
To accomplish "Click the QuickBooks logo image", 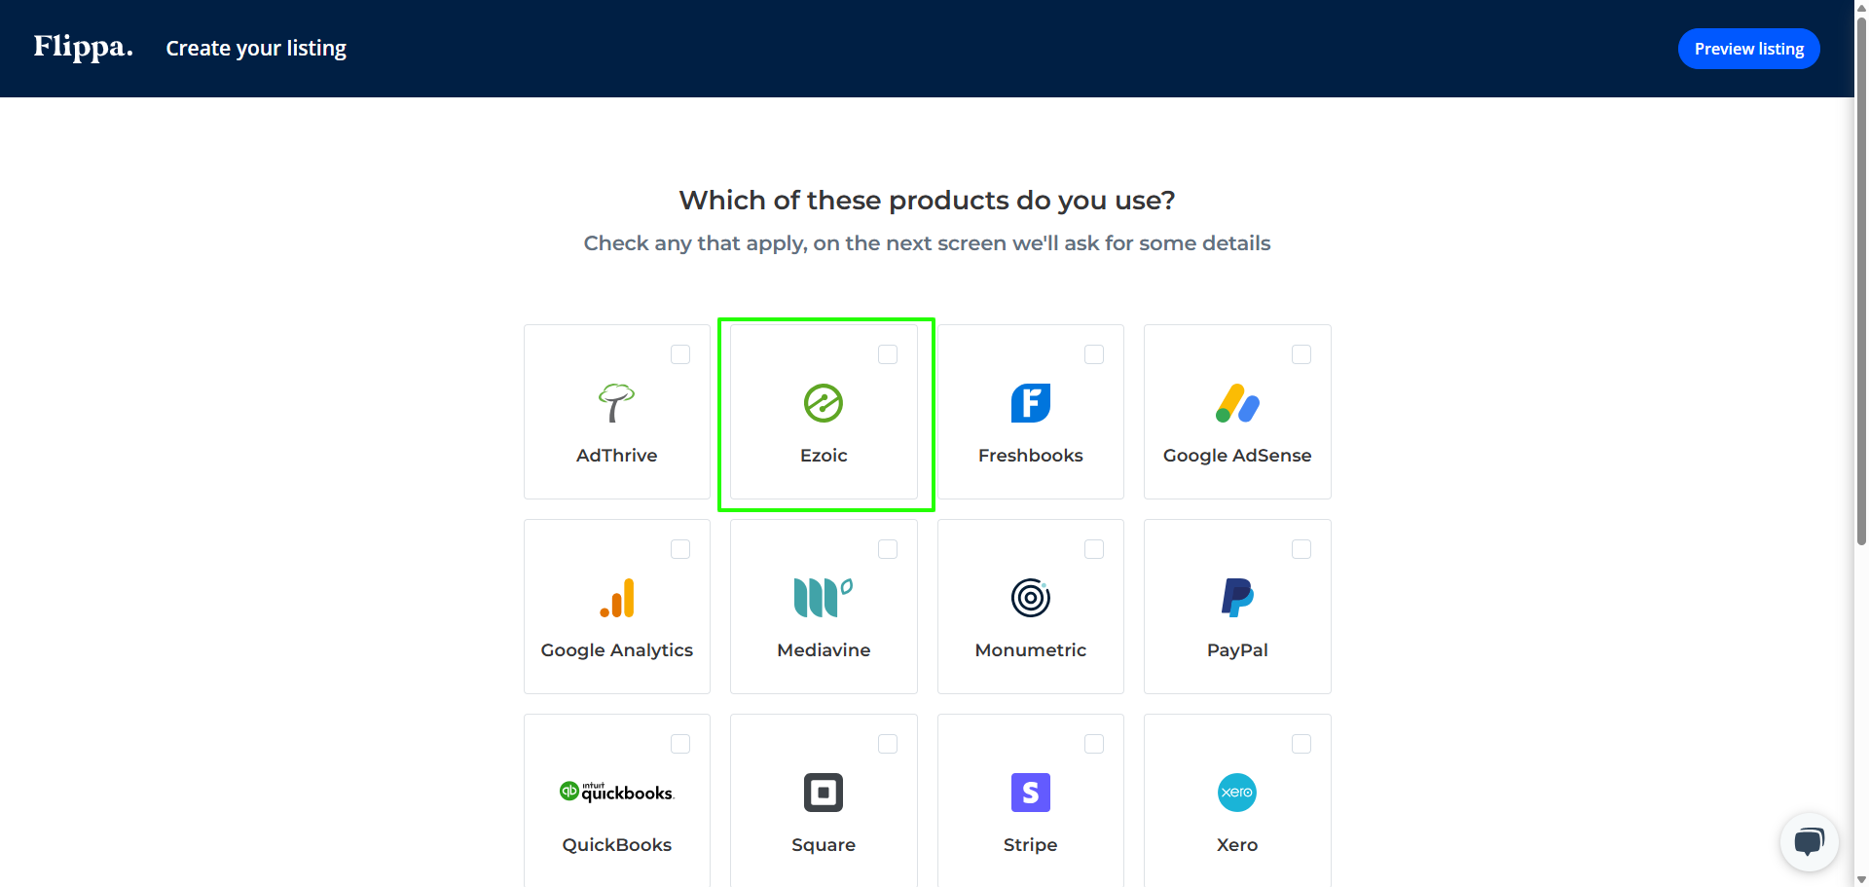I will coord(617,793).
